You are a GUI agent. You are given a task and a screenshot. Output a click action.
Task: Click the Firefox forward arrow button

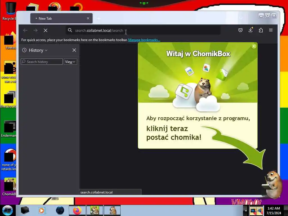point(35,30)
